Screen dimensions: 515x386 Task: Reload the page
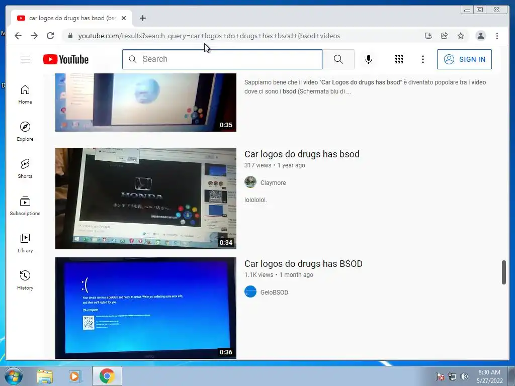click(x=50, y=36)
